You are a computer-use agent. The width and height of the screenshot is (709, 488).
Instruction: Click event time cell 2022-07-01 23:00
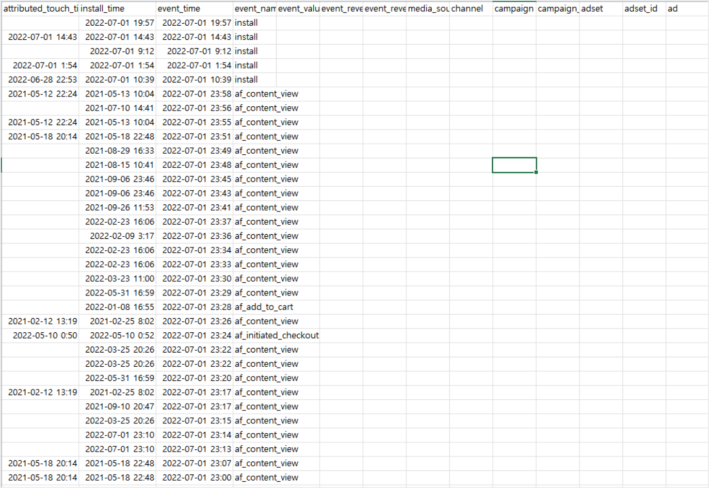tap(196, 478)
